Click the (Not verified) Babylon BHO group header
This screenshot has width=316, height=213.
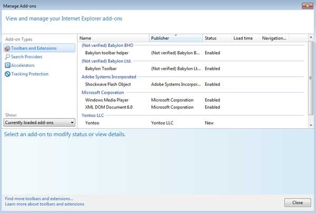pos(107,45)
